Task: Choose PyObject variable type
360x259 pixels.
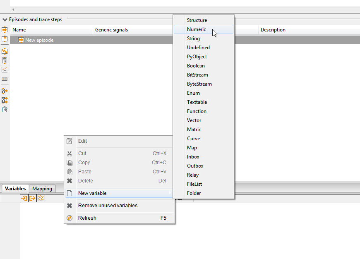Action: click(204, 57)
